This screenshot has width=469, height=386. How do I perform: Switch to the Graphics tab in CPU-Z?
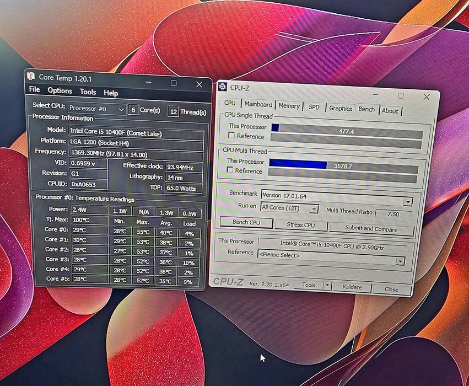tap(341, 108)
